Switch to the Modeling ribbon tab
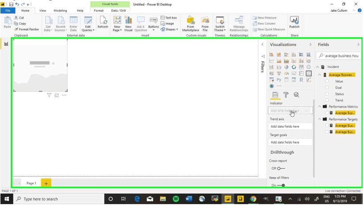 click(x=60, y=11)
